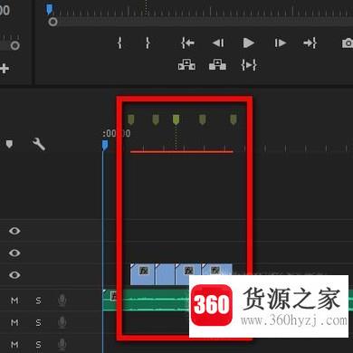Enable voice-over record on the first audio track

(x=62, y=301)
